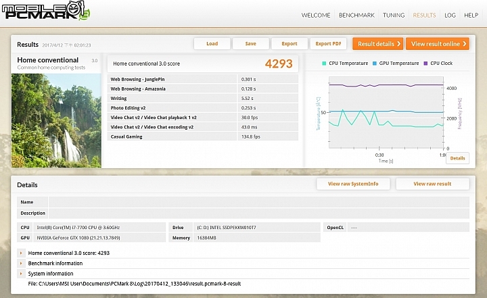
Task: Click the PCMark 8 logo
Action: (x=46, y=11)
